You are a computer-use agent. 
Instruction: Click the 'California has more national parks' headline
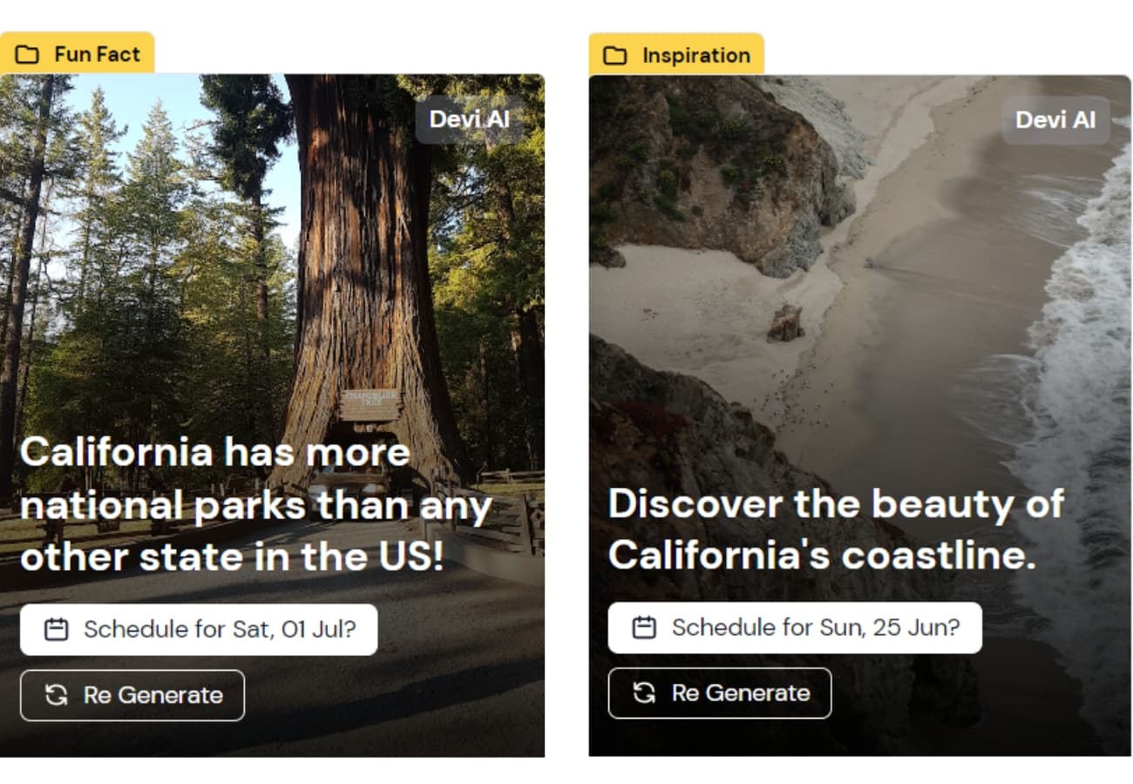(255, 505)
